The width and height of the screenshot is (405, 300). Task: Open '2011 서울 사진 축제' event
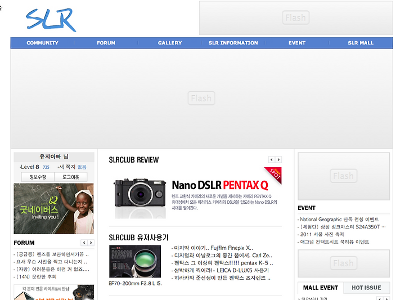[x=321, y=235]
